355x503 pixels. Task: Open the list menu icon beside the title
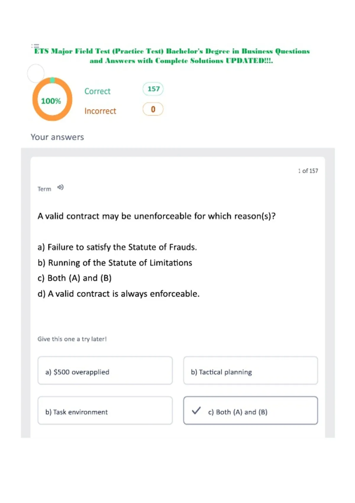(x=35, y=46)
